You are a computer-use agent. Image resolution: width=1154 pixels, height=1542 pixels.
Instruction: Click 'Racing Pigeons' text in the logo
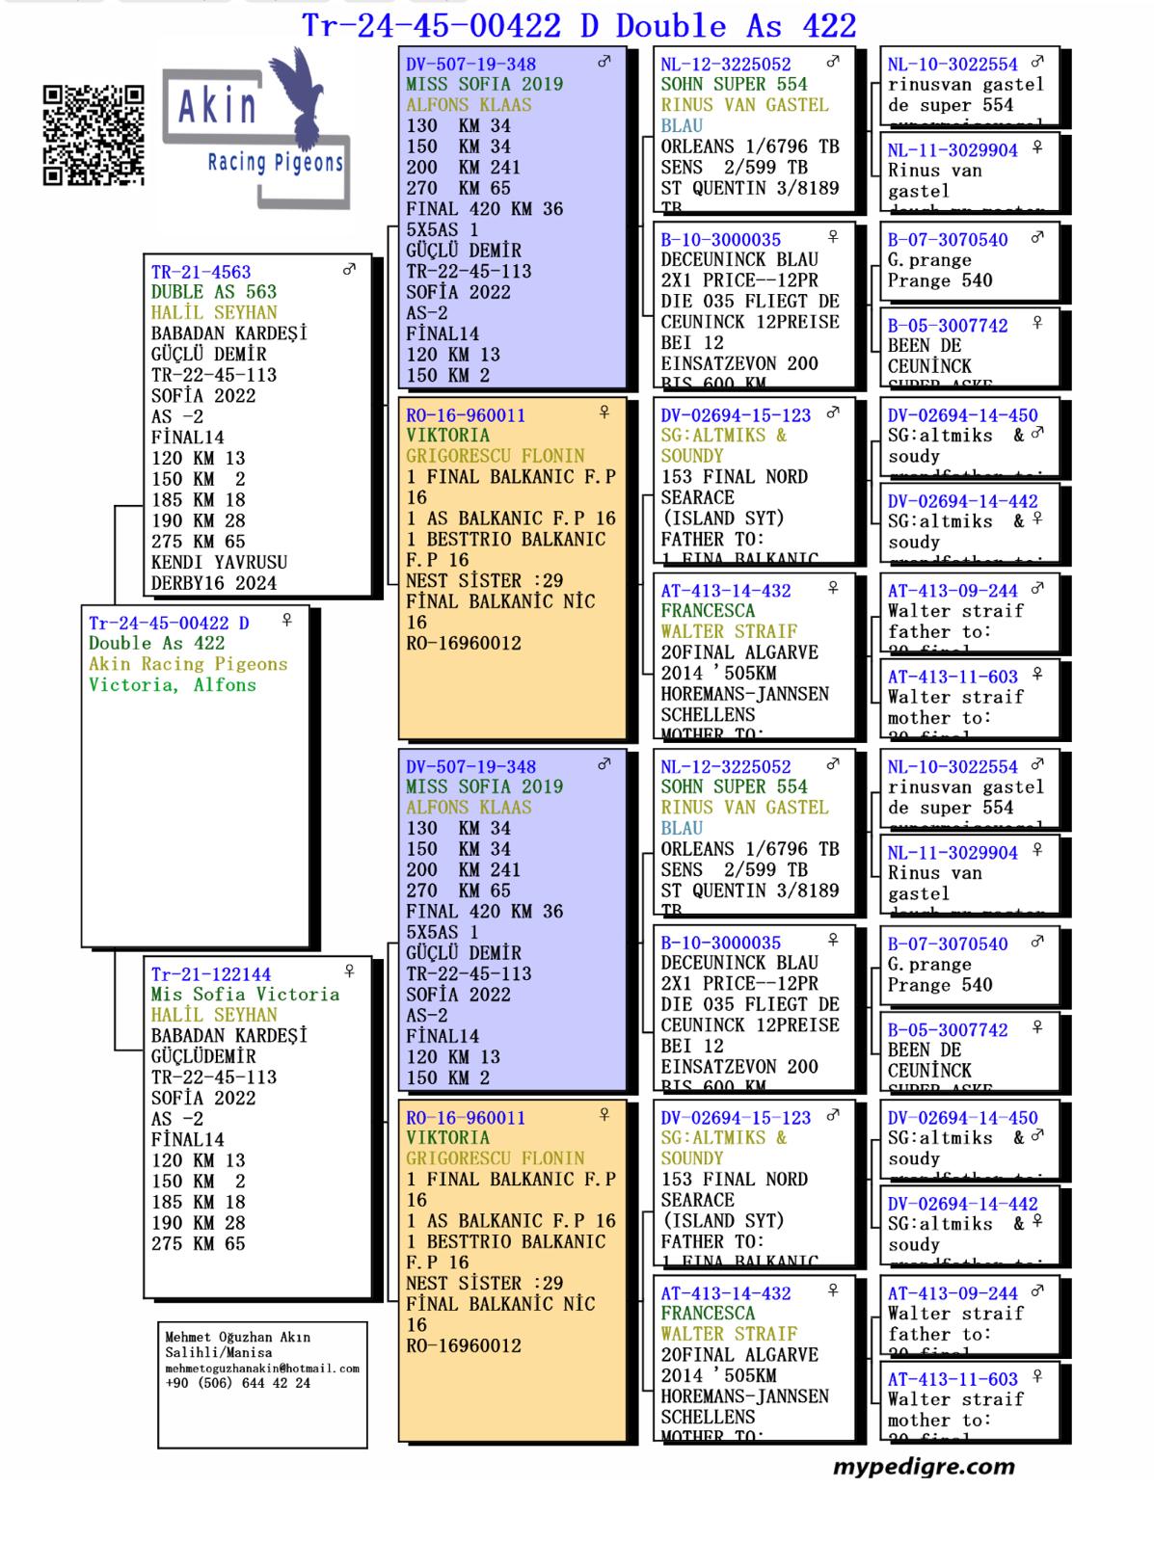275,162
